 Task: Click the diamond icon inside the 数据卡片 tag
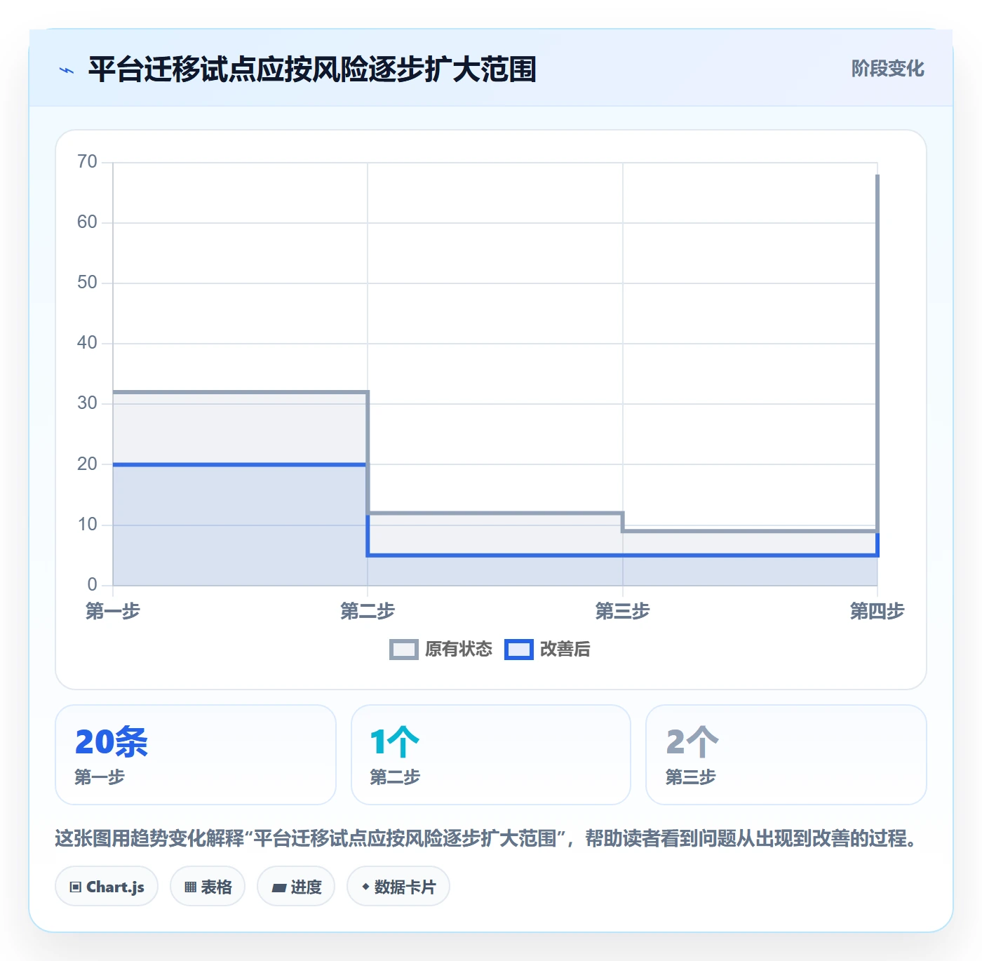click(365, 887)
